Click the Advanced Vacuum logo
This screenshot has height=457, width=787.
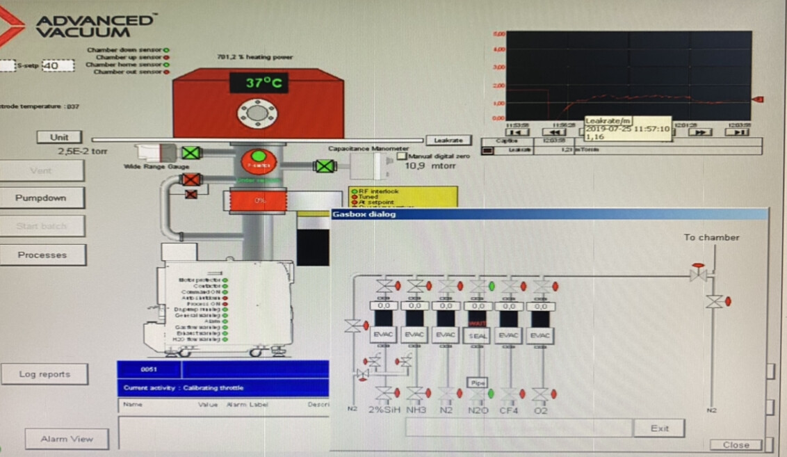tap(81, 26)
